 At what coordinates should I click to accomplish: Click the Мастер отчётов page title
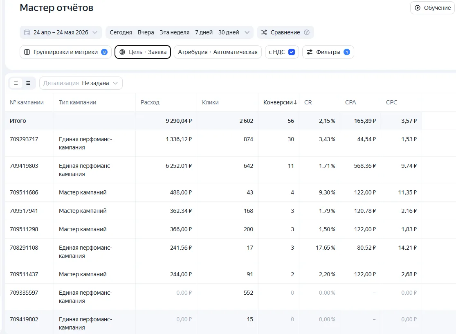point(56,8)
